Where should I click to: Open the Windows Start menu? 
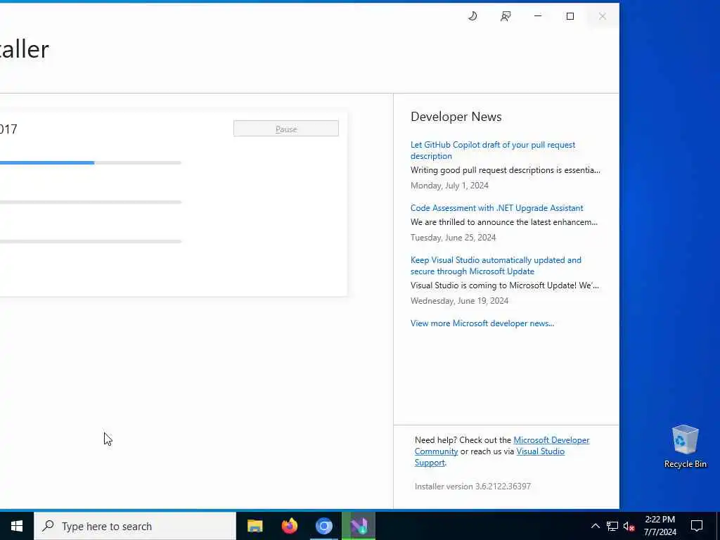[x=17, y=526]
